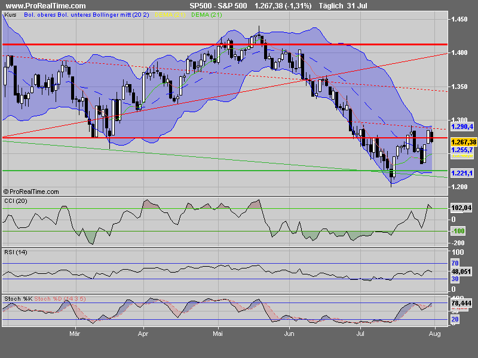Click the 'Kurs' legend label
This screenshot has width=478, height=358.
[10, 14]
